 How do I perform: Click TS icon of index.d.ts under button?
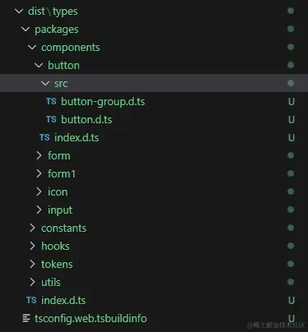(x=44, y=137)
